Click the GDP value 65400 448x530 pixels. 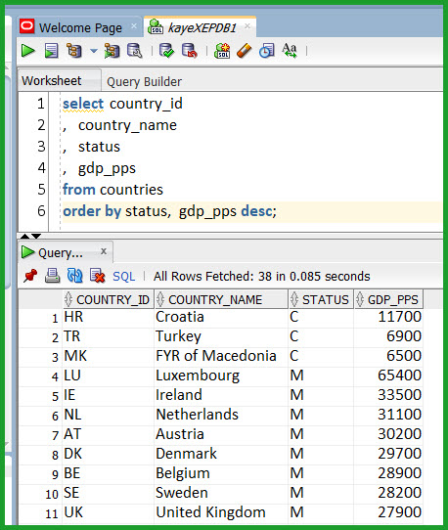(x=399, y=375)
